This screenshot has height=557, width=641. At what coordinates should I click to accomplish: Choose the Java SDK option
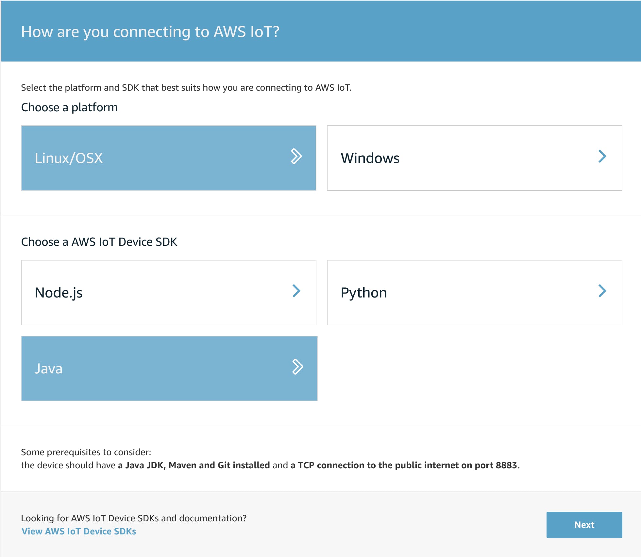(169, 368)
